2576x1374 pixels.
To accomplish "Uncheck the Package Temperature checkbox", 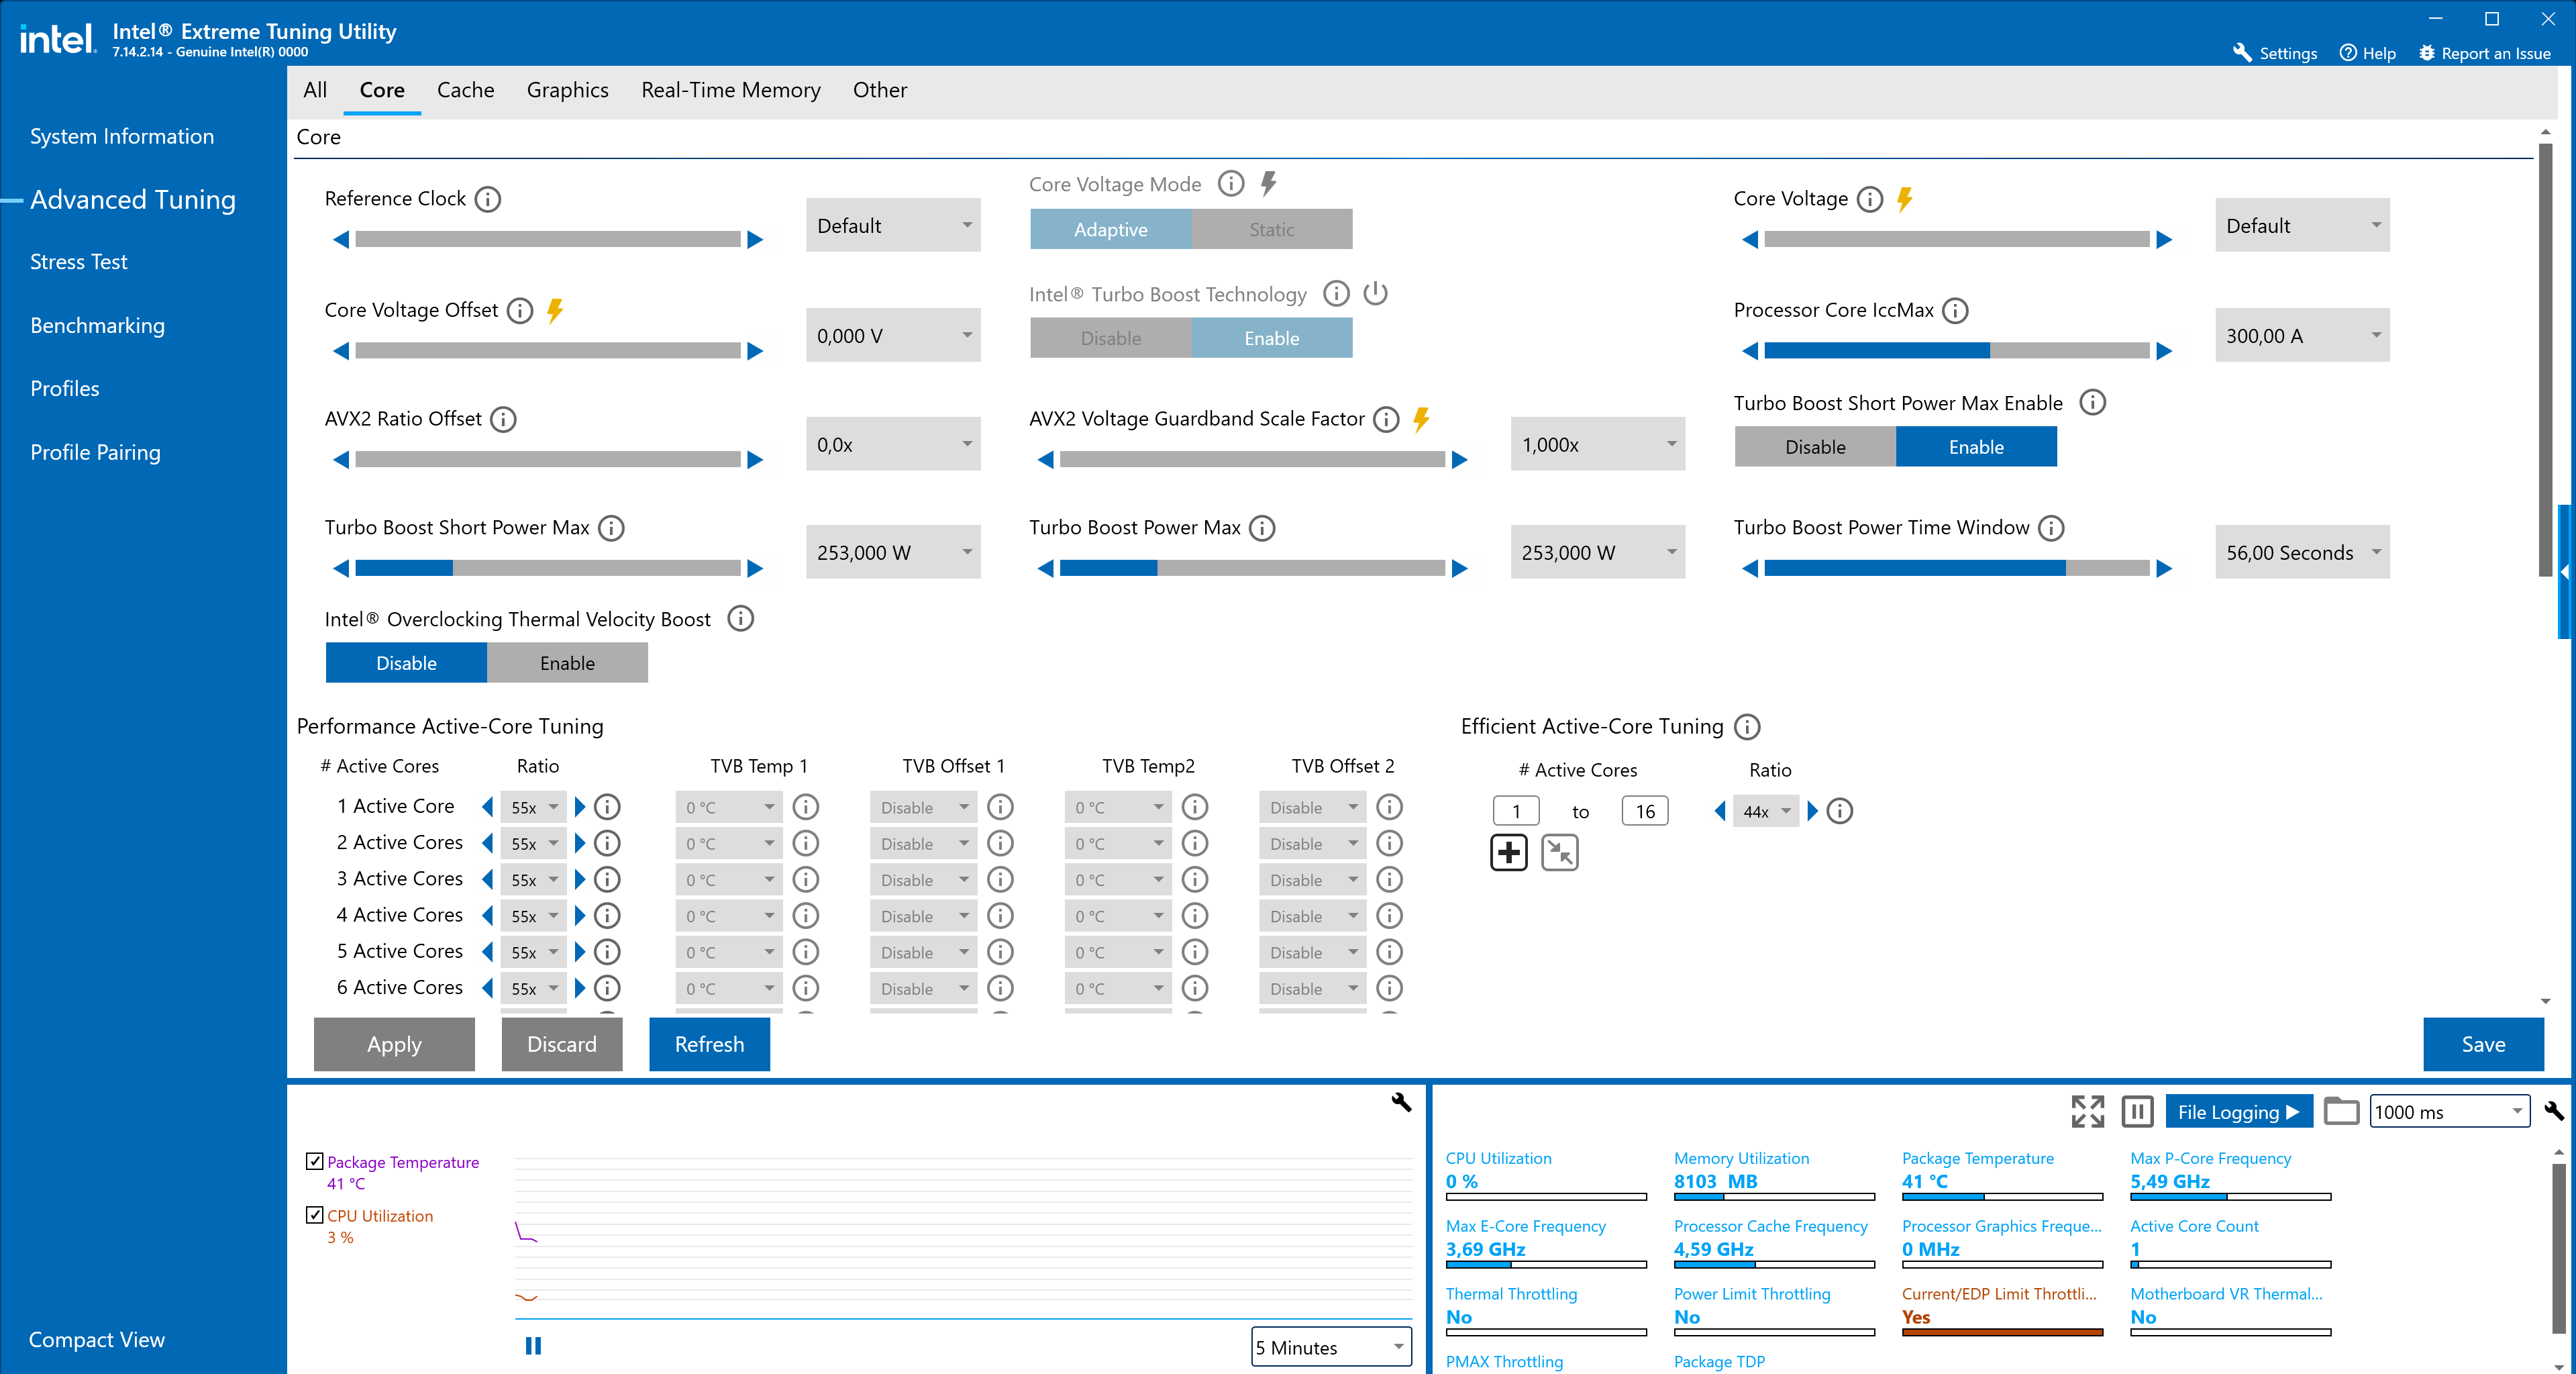I will pyautogui.click(x=314, y=1161).
